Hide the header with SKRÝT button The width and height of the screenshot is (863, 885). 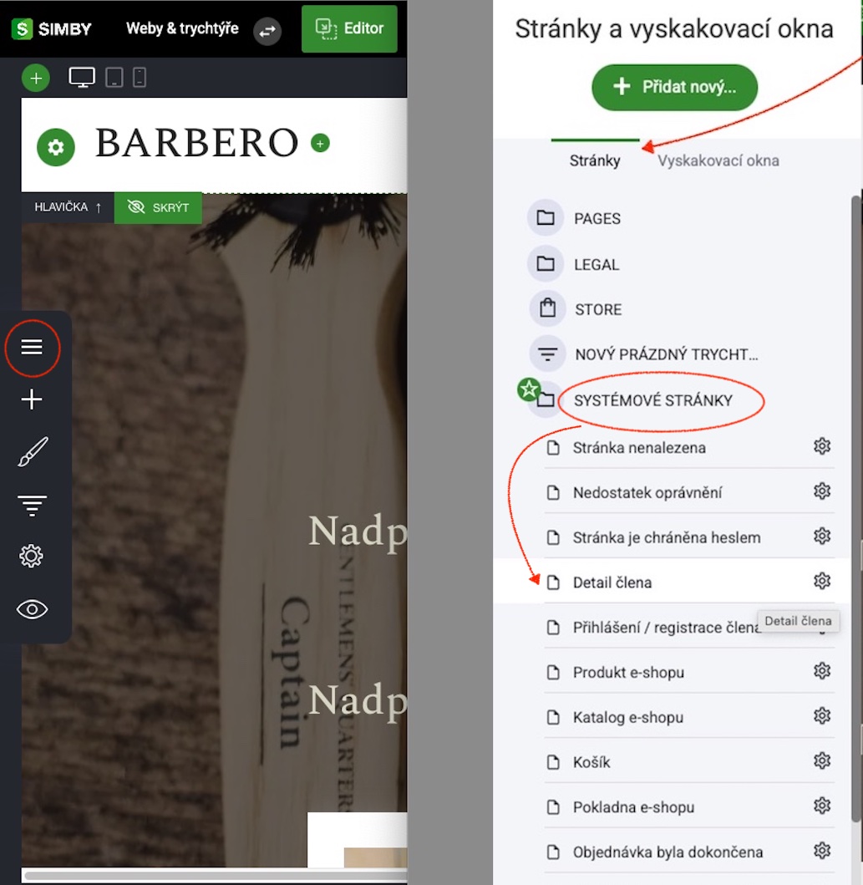click(158, 208)
